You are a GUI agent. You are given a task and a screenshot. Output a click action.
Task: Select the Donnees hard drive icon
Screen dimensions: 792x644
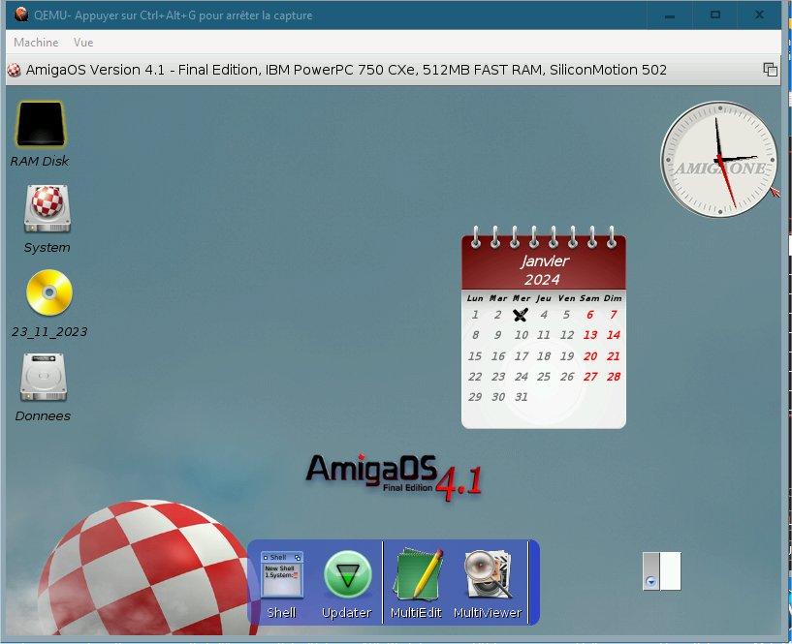44,378
